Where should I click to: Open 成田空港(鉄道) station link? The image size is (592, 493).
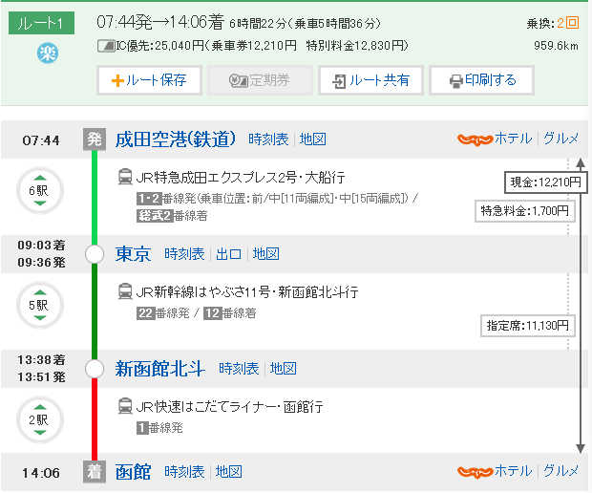click(176, 139)
